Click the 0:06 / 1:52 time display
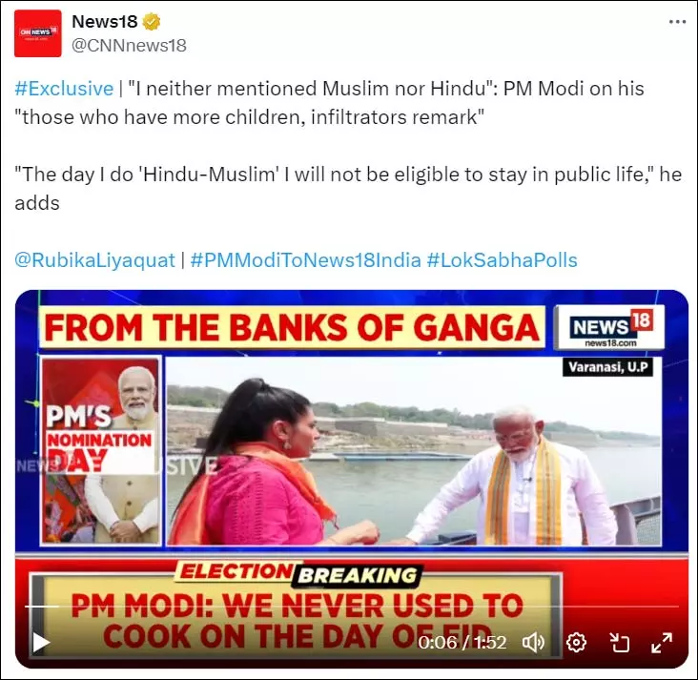 [x=462, y=643]
